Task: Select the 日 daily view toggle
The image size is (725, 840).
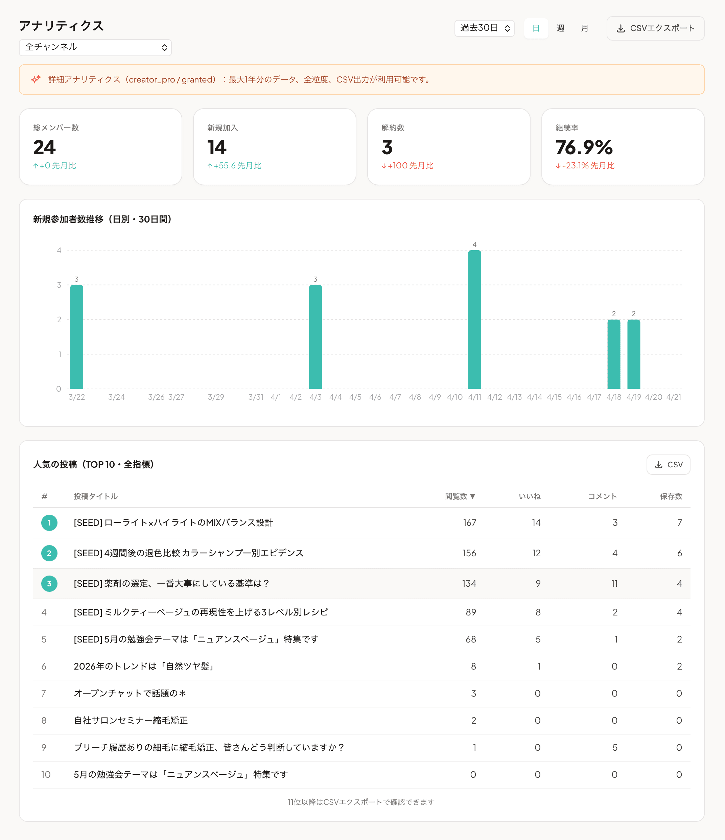Action: (x=536, y=28)
